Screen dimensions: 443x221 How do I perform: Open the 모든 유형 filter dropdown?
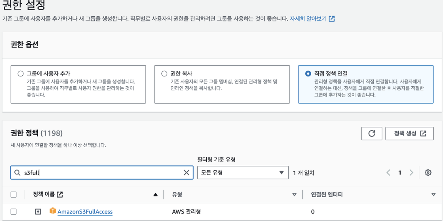click(x=243, y=173)
